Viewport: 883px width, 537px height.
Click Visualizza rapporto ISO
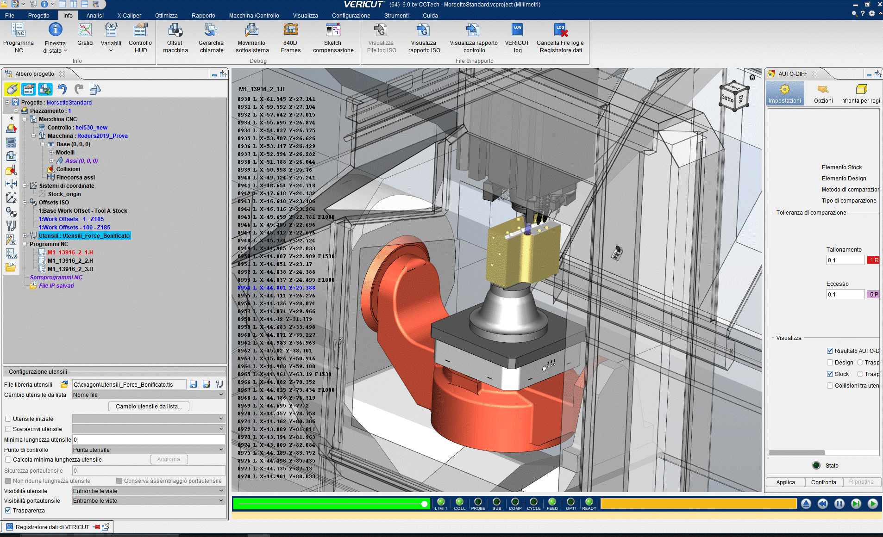click(424, 38)
